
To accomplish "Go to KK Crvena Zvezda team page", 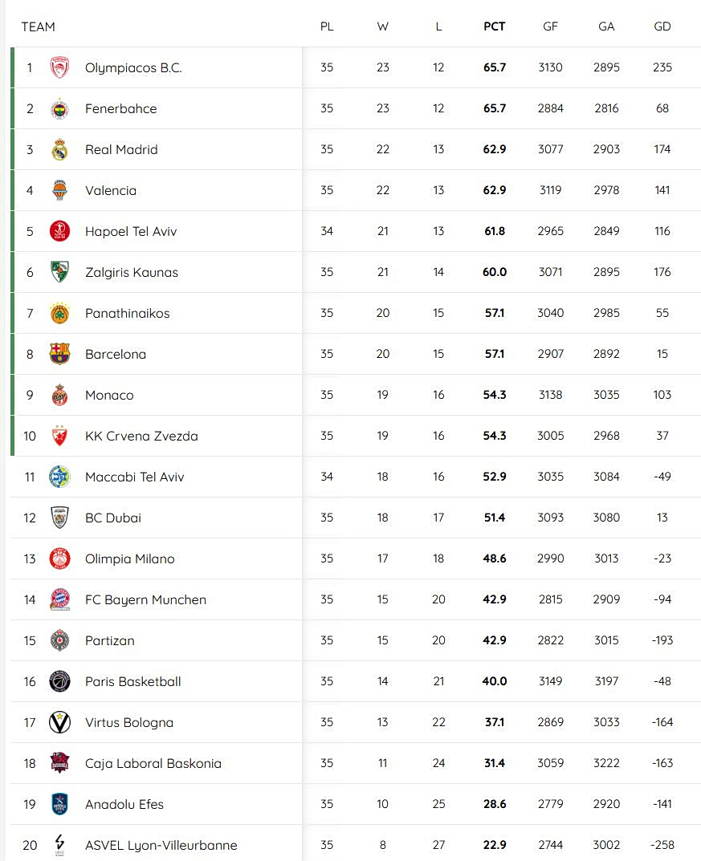I will [x=141, y=437].
